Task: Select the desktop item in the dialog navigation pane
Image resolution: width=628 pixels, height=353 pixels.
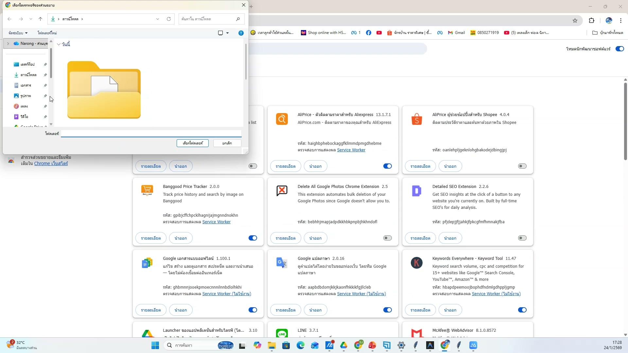Action: coord(27,64)
